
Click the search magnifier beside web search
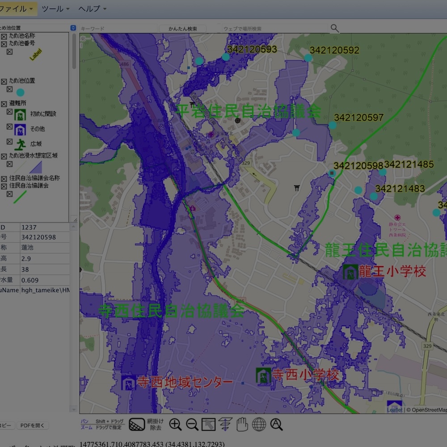(x=335, y=29)
